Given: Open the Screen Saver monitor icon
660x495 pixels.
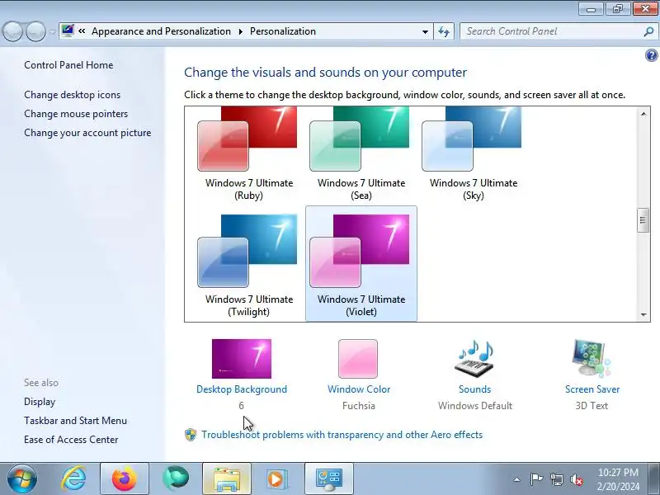Looking at the screenshot, I should (592, 359).
